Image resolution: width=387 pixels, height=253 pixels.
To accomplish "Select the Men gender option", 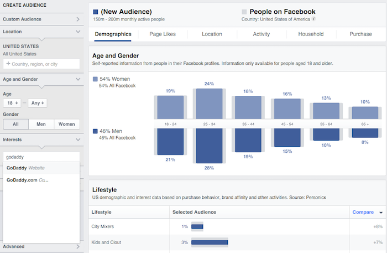I will [x=41, y=124].
